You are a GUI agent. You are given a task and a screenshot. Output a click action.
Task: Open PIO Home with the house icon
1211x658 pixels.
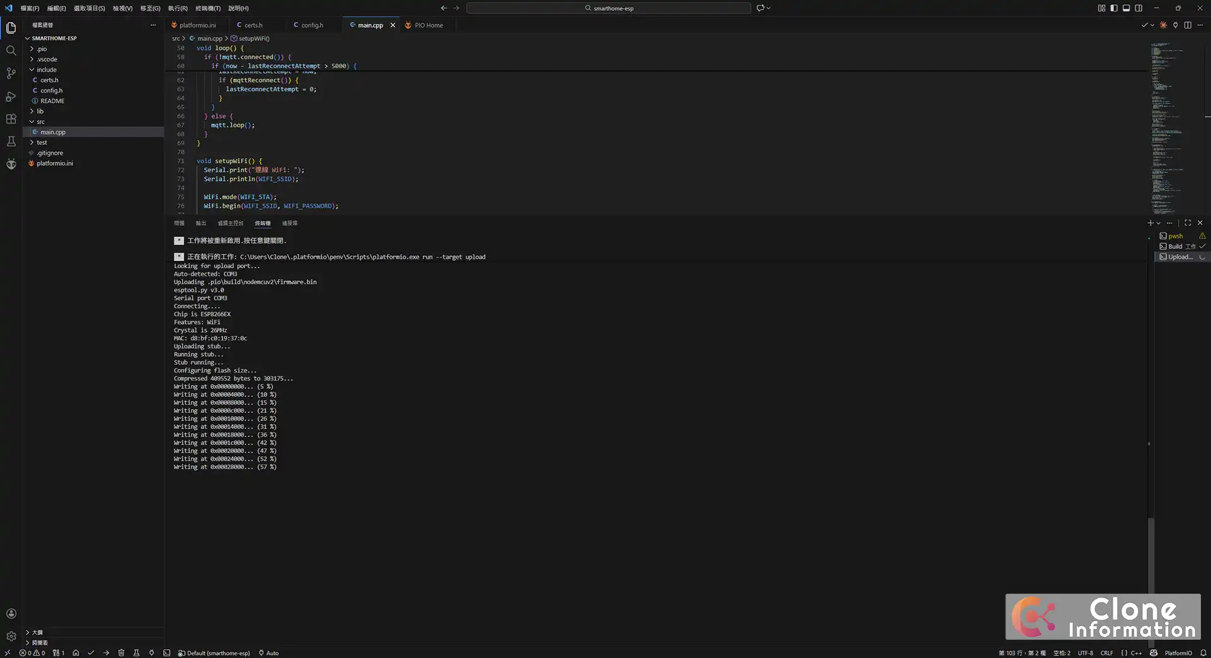pos(76,653)
